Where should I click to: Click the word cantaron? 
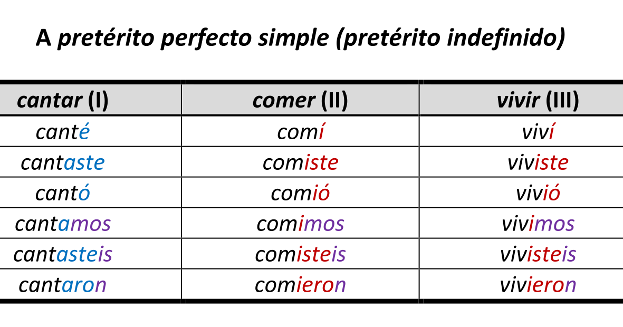tap(63, 285)
